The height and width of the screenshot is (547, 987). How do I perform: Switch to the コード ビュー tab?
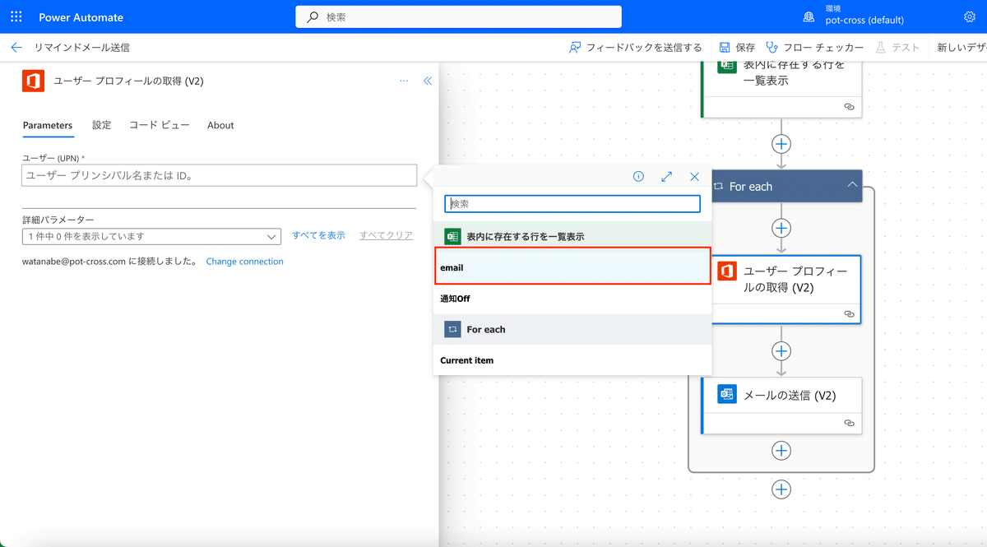(160, 125)
